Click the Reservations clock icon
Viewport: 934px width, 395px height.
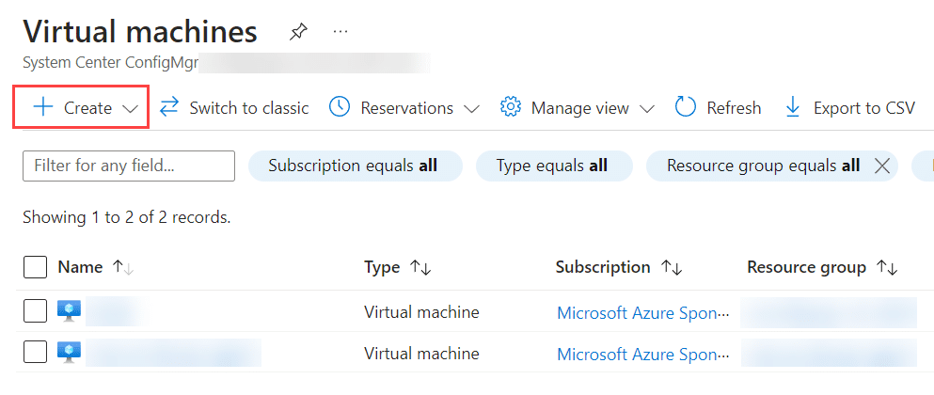(340, 108)
